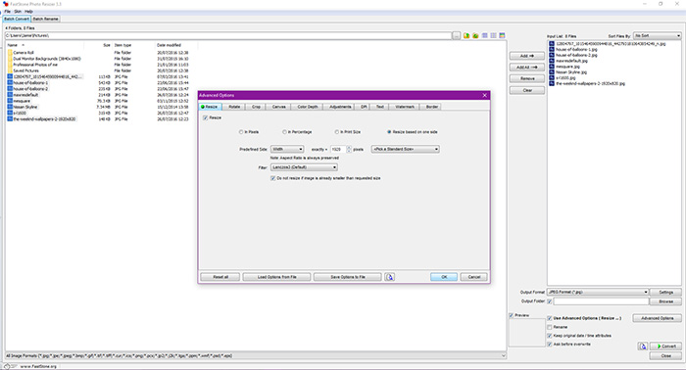Click the green-arrow folder icon beside the path
Viewport: 686px width, 370px height.
pyautogui.click(x=475, y=36)
